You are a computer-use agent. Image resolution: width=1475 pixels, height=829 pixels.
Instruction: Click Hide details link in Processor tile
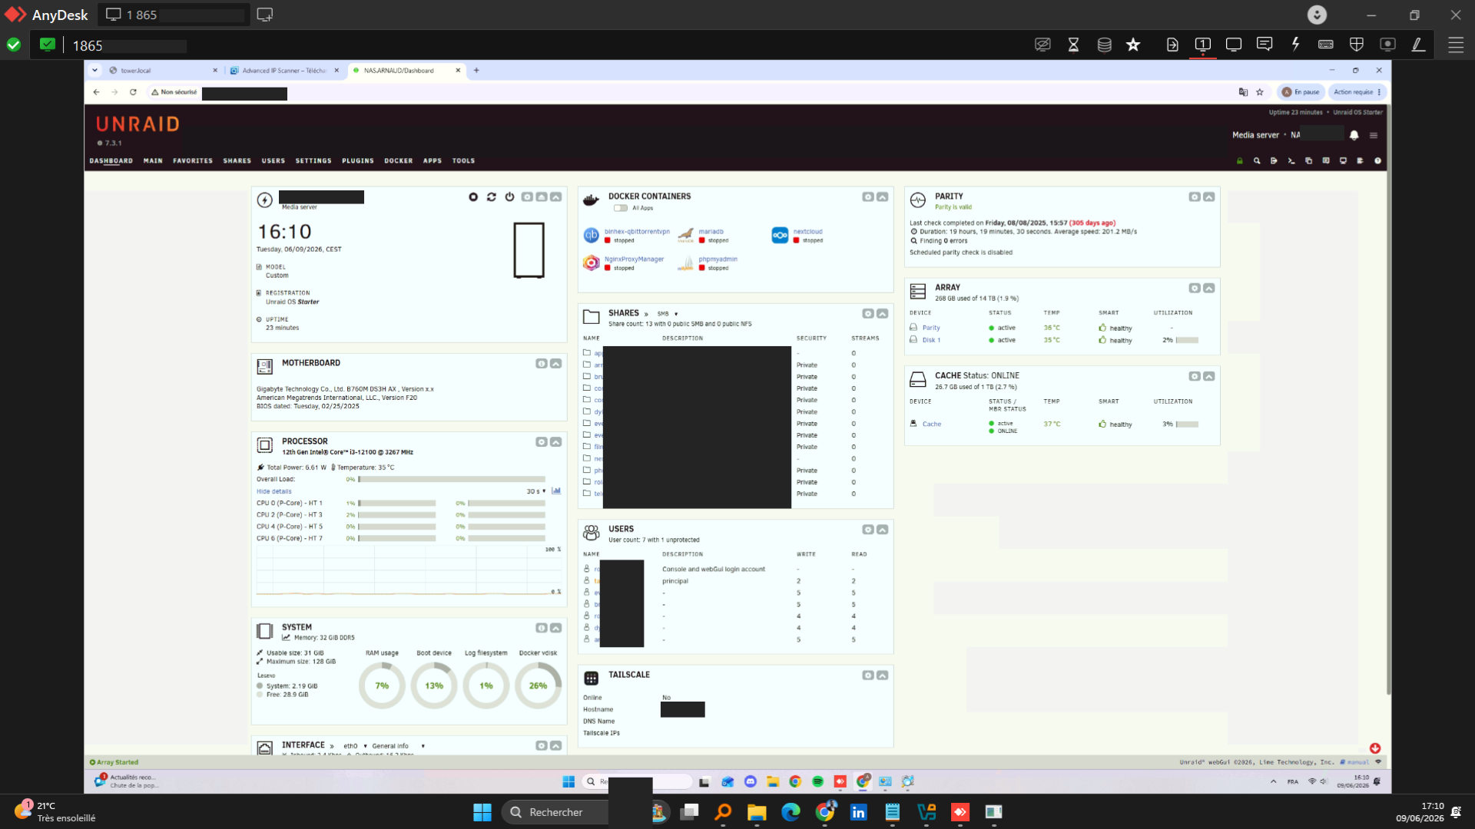click(274, 491)
